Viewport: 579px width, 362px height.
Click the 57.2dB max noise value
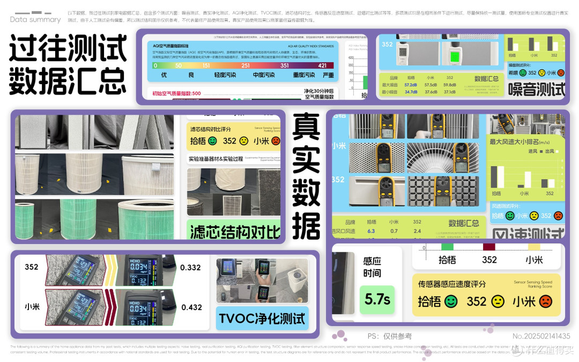tap(411, 85)
